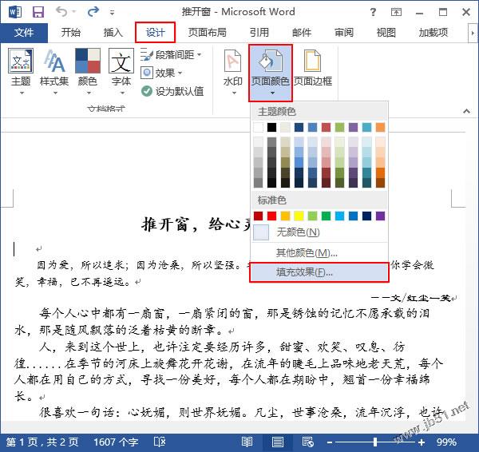The image size is (479, 452).
Task: Click the Save icon in quick access toolbar
Action: pos(38,12)
